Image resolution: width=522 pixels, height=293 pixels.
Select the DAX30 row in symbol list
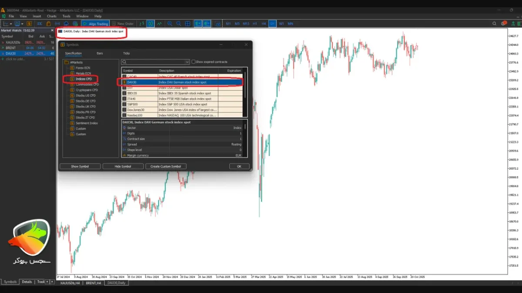(182, 82)
